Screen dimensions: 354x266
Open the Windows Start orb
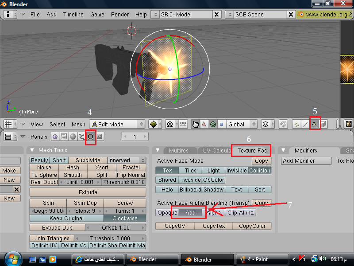[13, 259]
